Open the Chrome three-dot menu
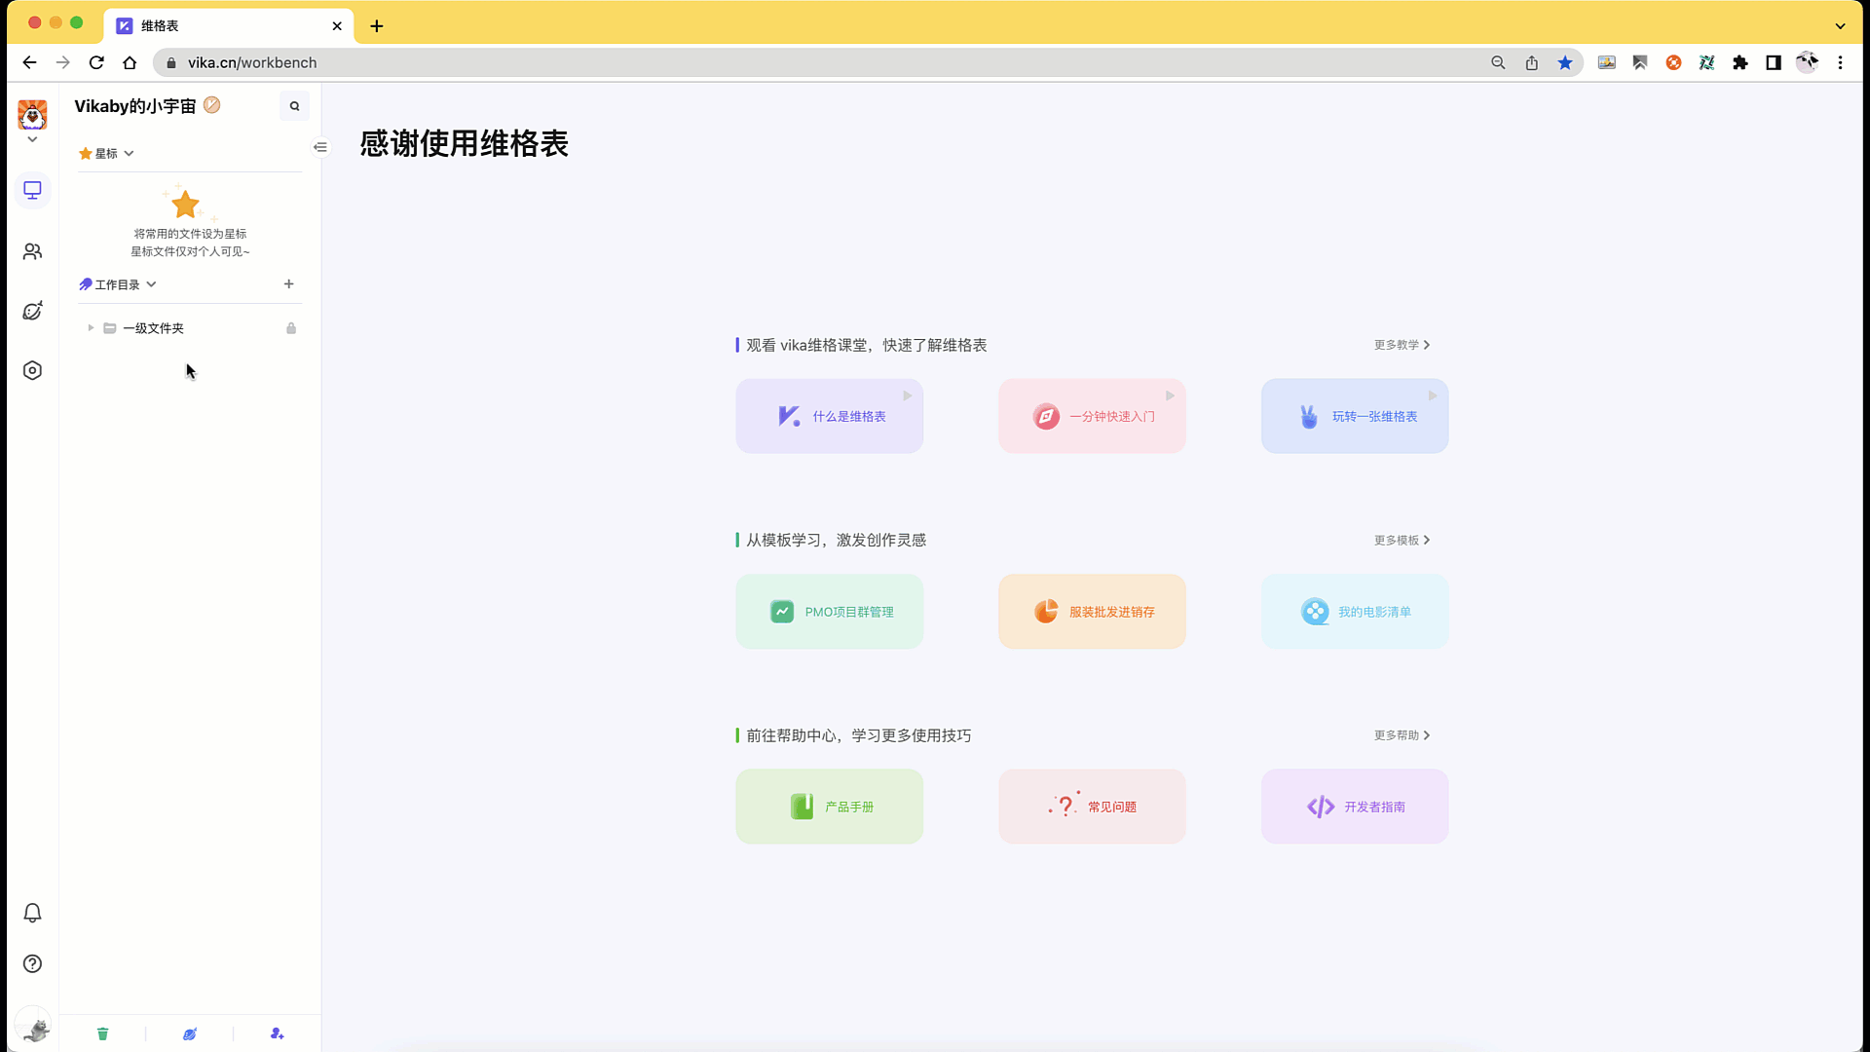1870x1052 pixels. point(1840,62)
